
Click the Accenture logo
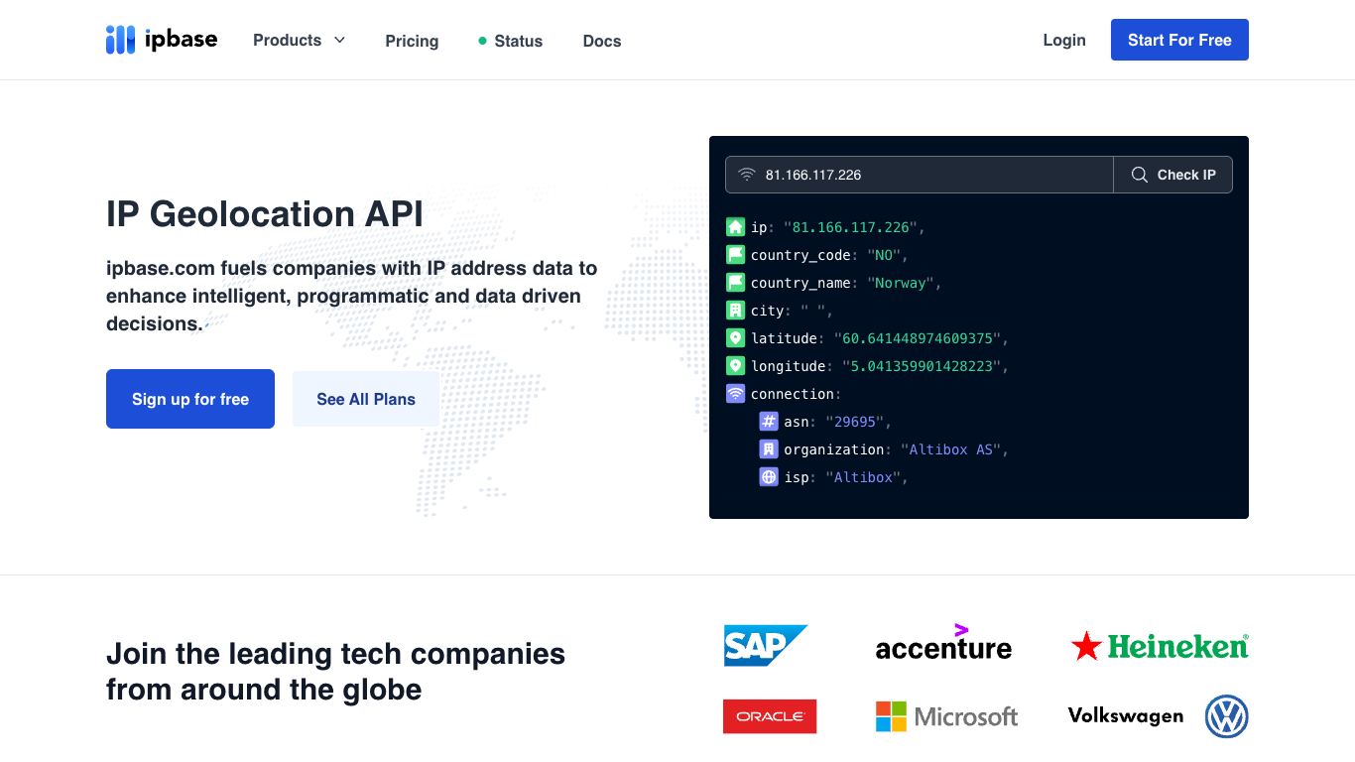pyautogui.click(x=943, y=643)
